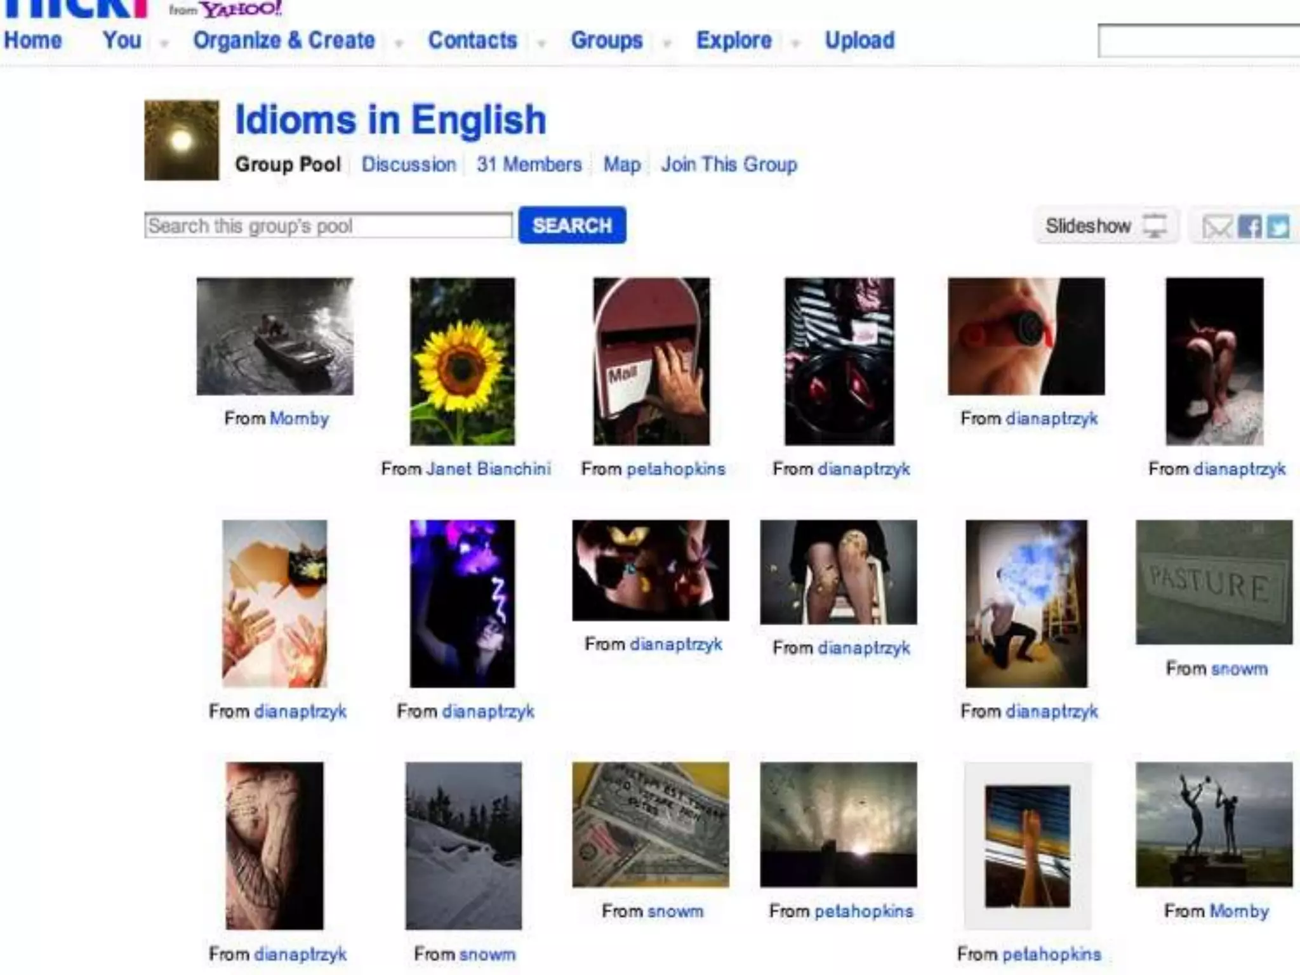
Task: Open snowm profile under dollar bills photo
Action: (x=675, y=911)
